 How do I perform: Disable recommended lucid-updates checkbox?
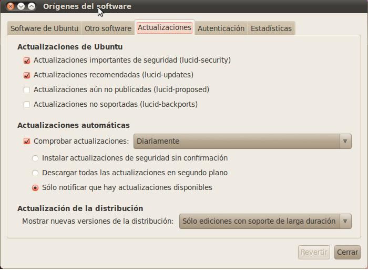[x=27, y=75]
